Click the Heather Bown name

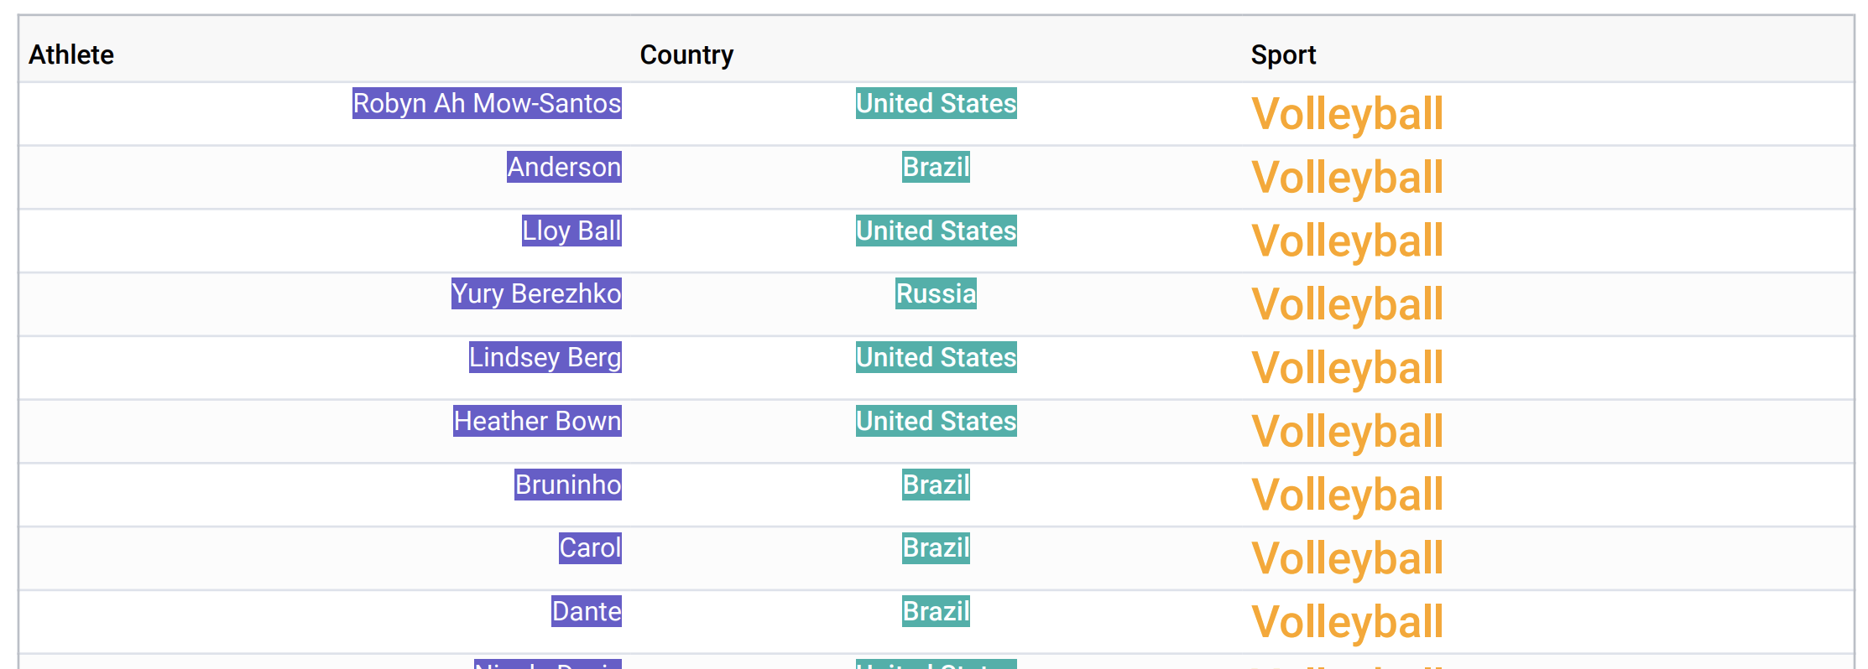click(x=537, y=421)
